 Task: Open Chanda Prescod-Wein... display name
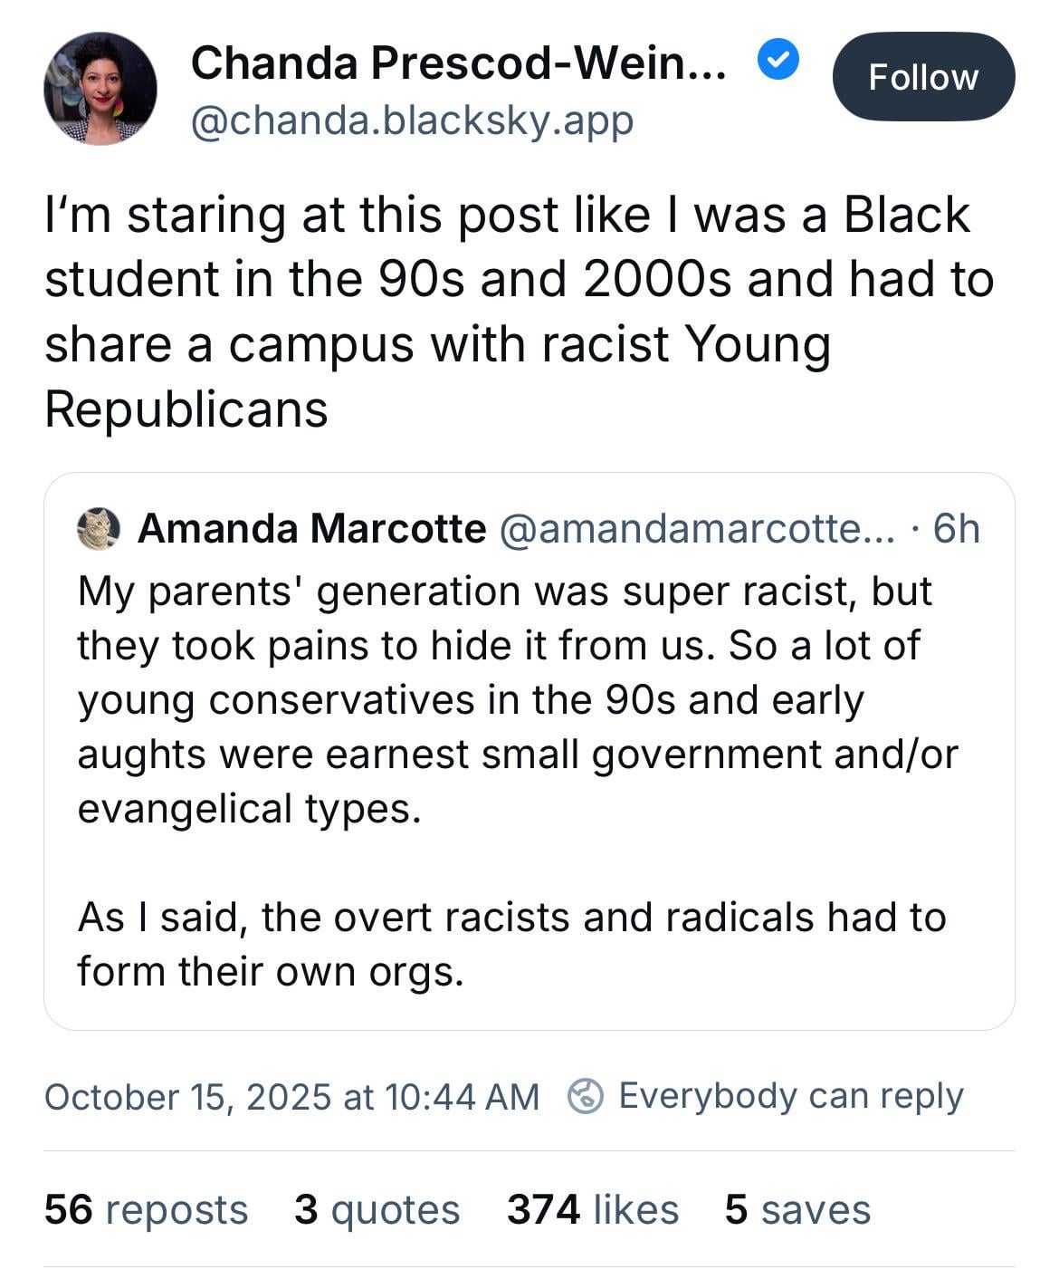(x=458, y=63)
